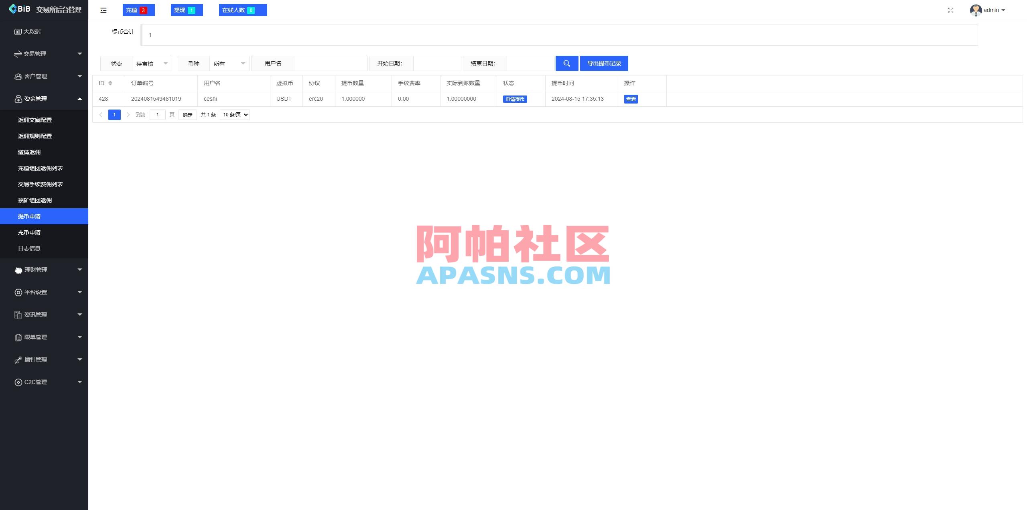This screenshot has width=1027, height=510.
Task: Open the 状态 filter dropdown
Action: [151, 63]
